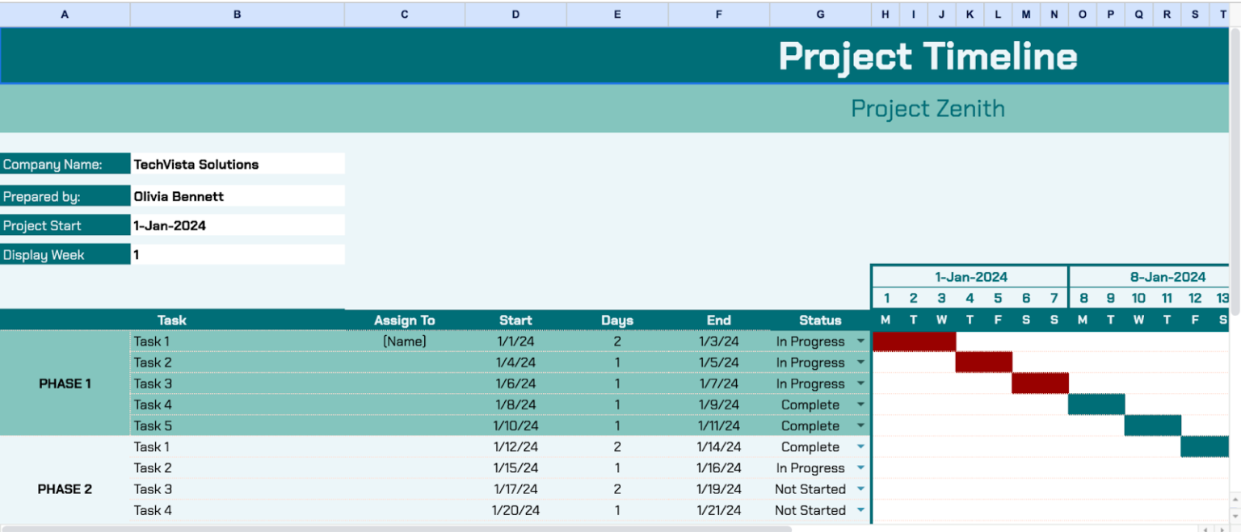Click the Display Week value cell
The width and height of the screenshot is (1241, 532).
[238, 254]
